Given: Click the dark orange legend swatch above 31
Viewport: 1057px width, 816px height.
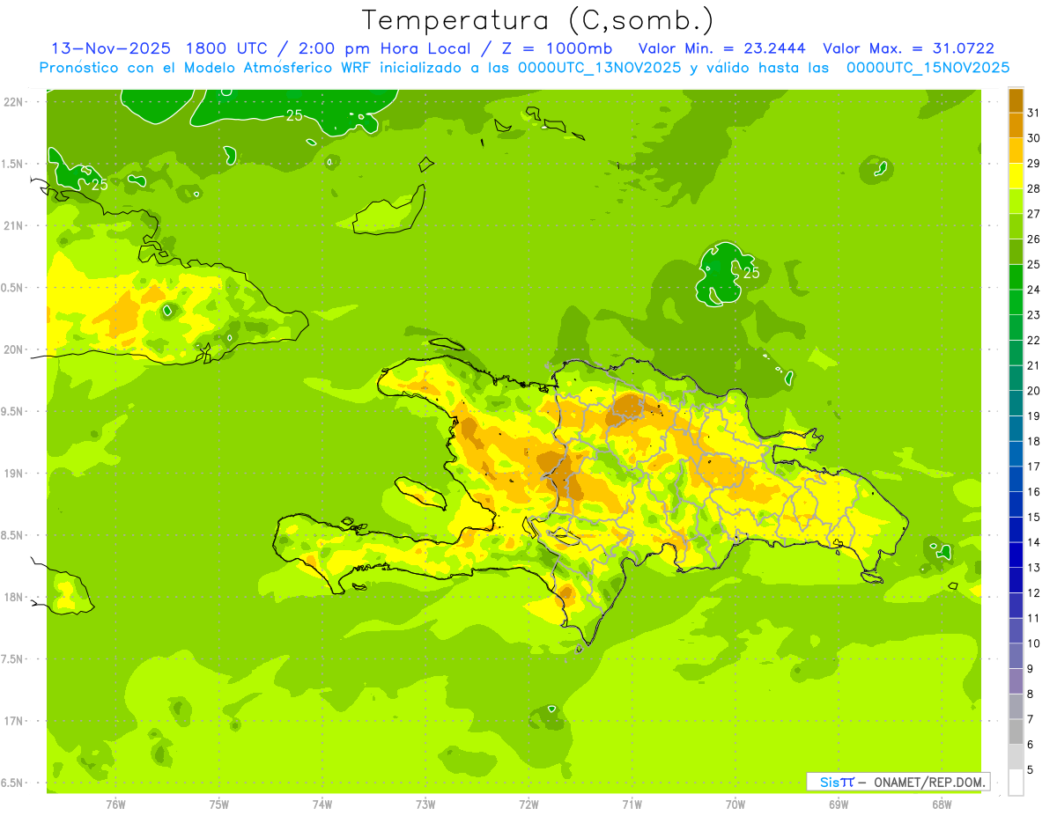Looking at the screenshot, I should 1016,100.
